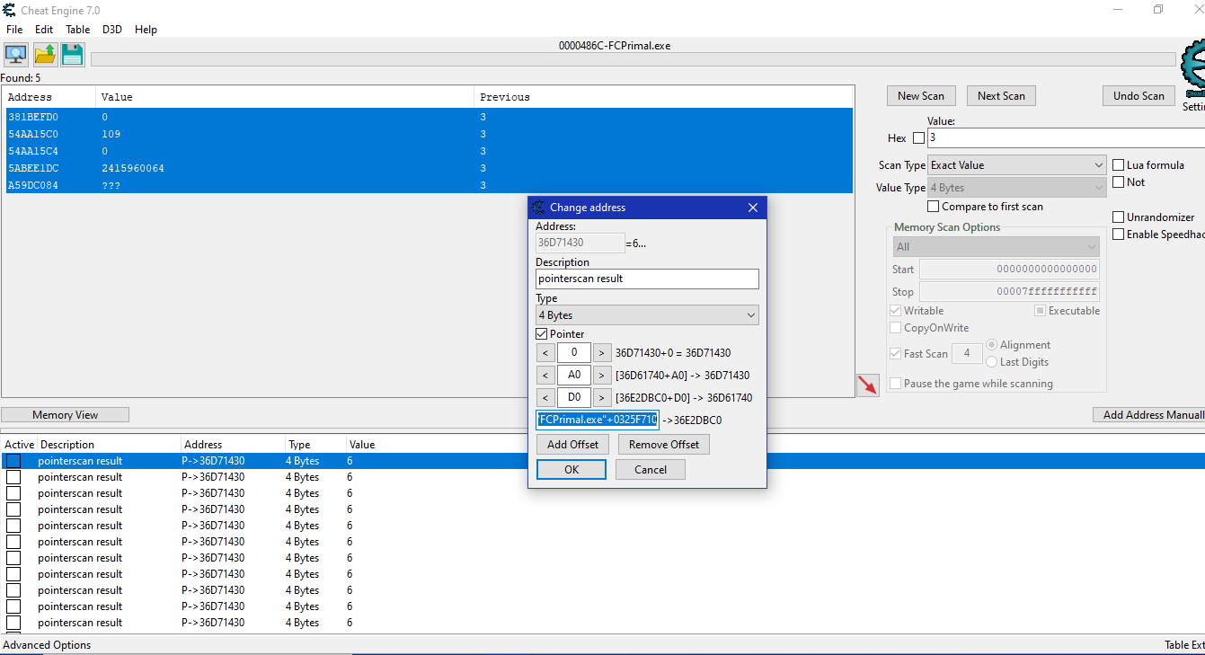Image resolution: width=1205 pixels, height=655 pixels.
Task: Enable the Hex checkbox
Action: pos(918,138)
